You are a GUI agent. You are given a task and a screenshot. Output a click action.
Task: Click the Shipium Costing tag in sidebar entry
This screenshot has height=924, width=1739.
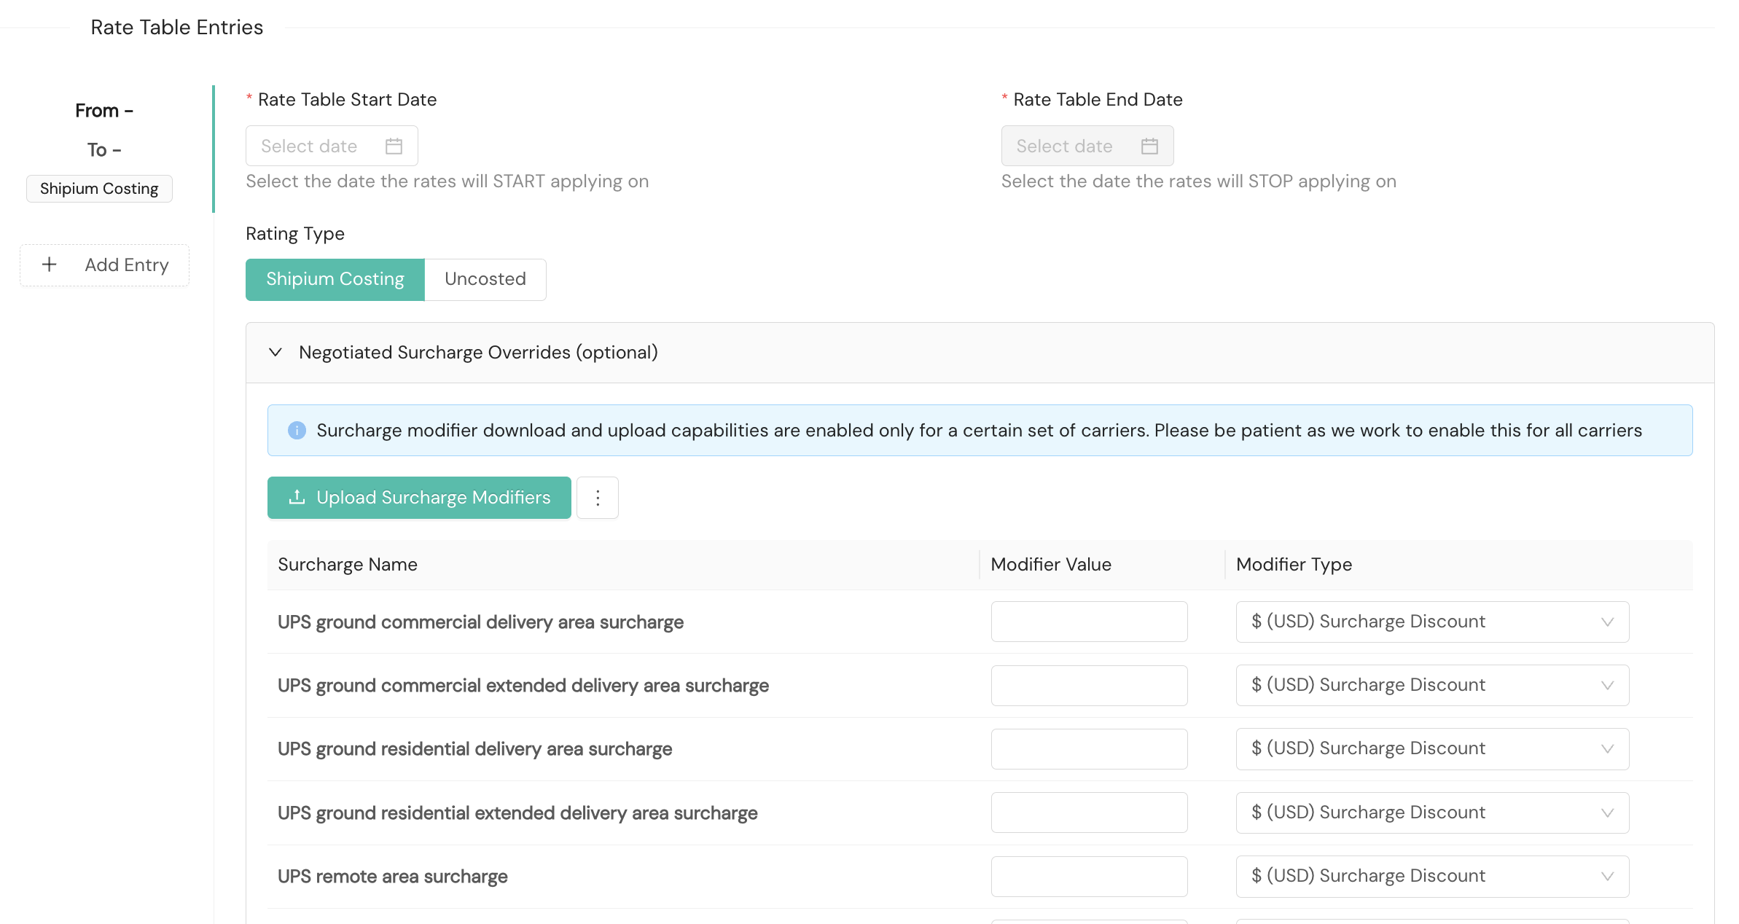(x=99, y=189)
